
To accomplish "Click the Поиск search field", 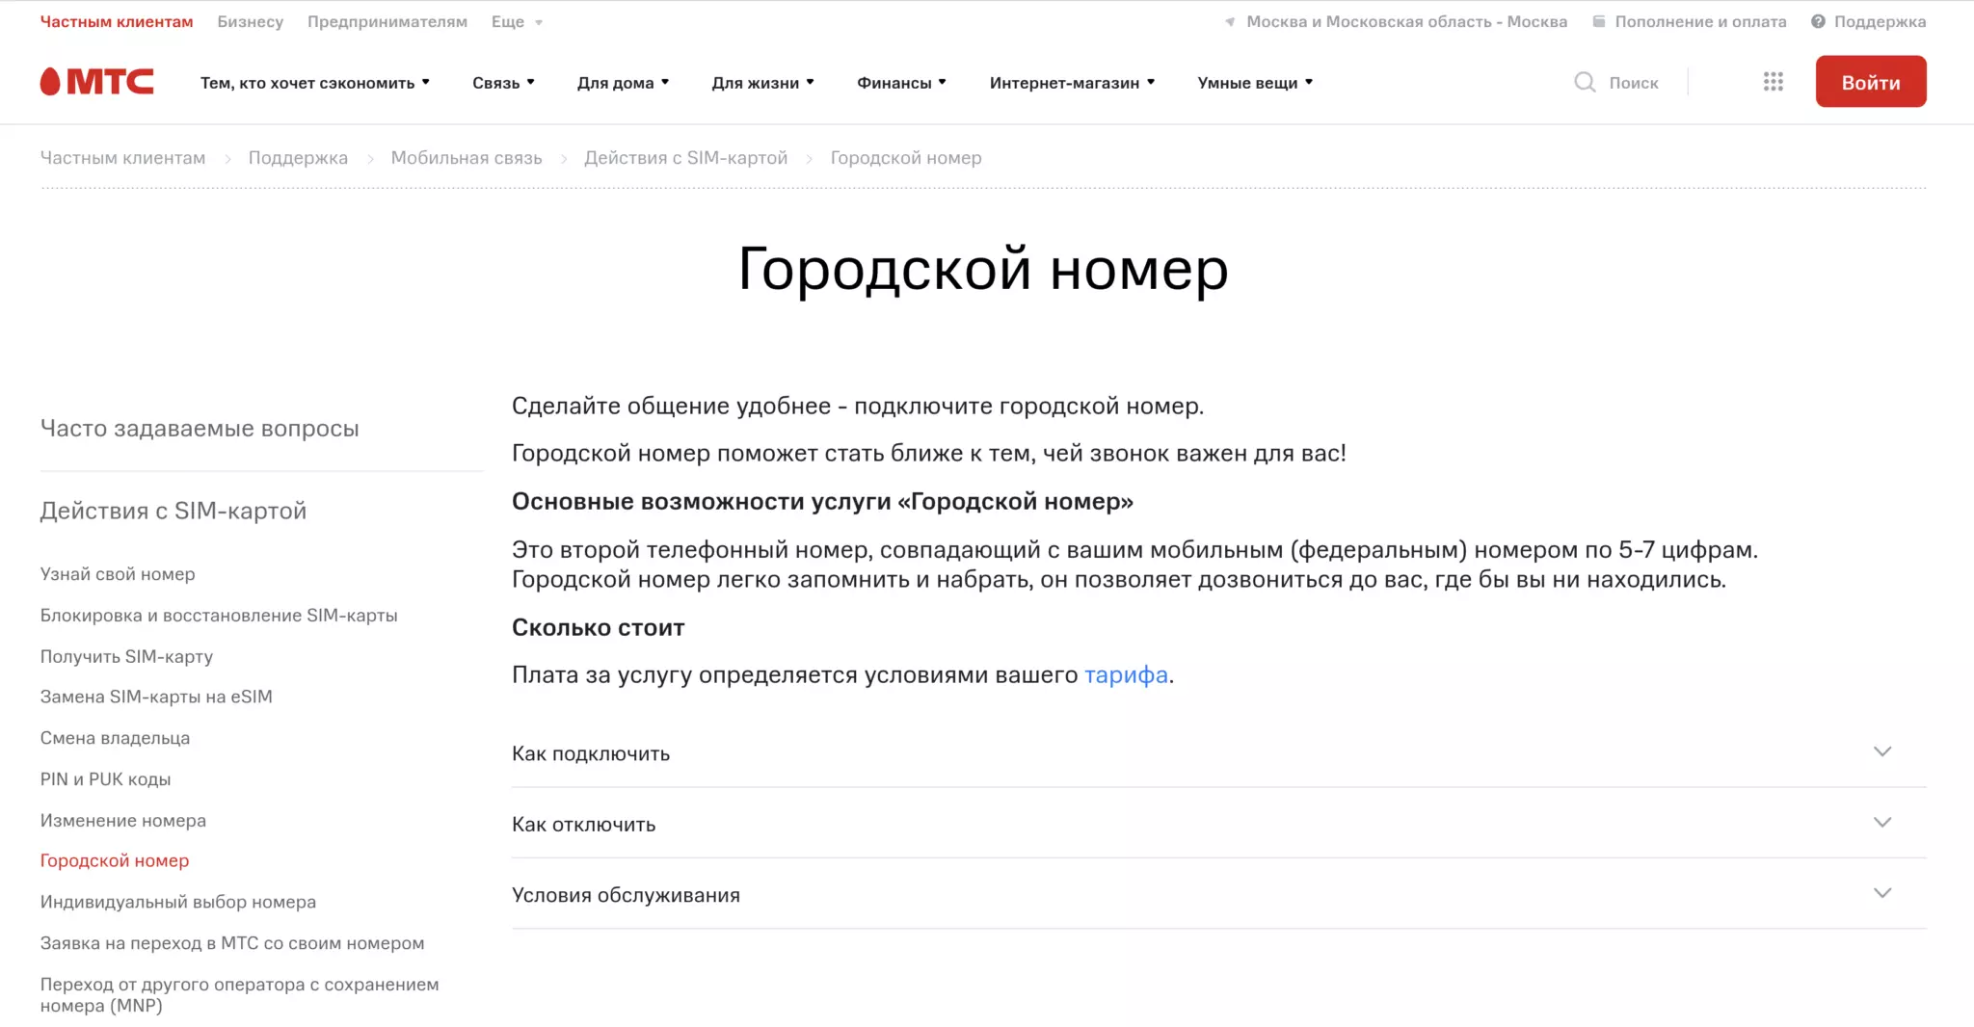I will (1634, 83).
